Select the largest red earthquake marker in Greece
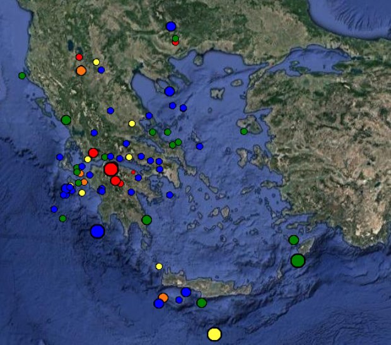Image resolution: width=391 pixels, height=345 pixels. tap(111, 169)
